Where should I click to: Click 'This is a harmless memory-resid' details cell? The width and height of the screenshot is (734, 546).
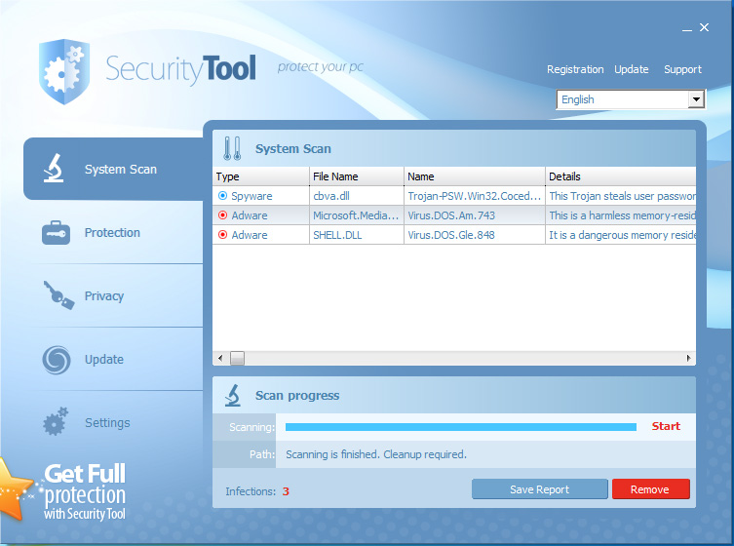tap(621, 215)
